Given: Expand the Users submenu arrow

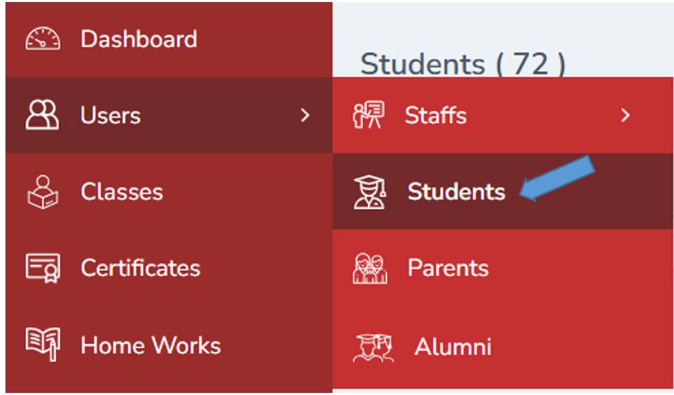Looking at the screenshot, I should click(305, 115).
